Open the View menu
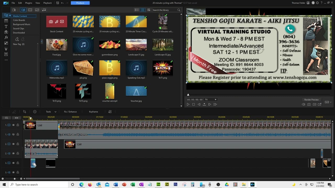Viewport: 335px width, 188px height. tap(38, 3)
